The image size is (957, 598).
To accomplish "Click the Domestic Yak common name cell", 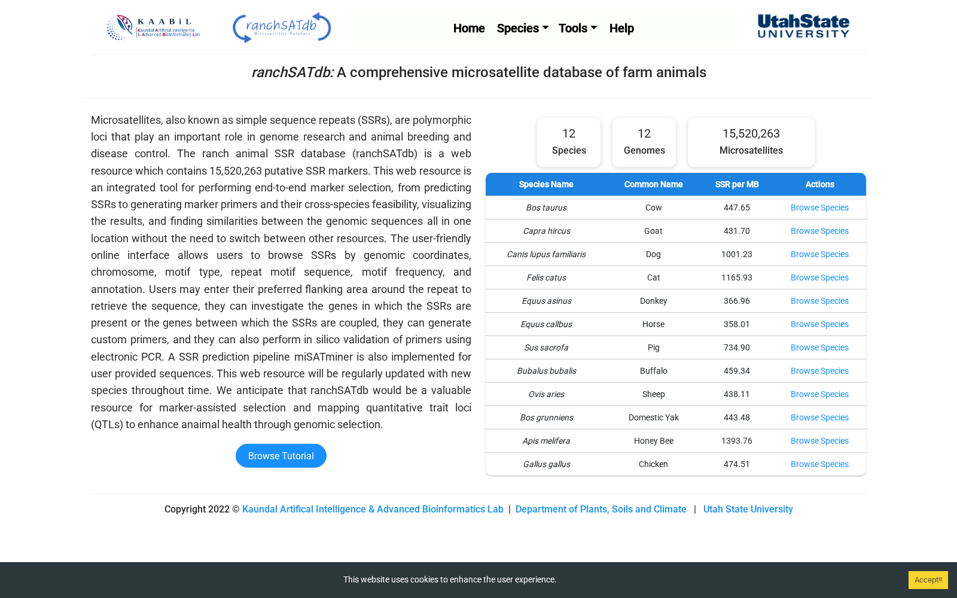I will (653, 417).
